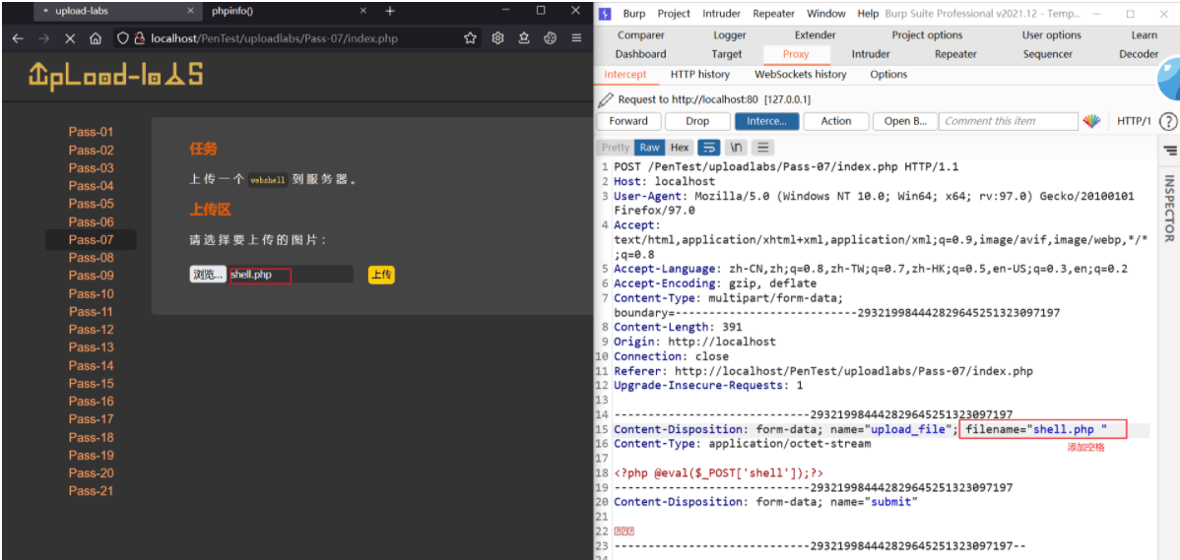
Task: Click the yellow 上传 upload button
Action: click(381, 276)
